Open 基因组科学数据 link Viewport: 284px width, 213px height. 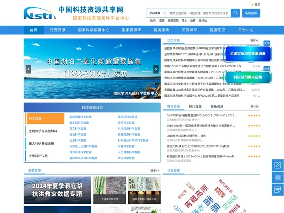[128, 117]
